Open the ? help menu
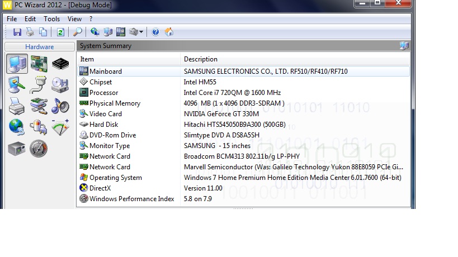Viewport: 458px width, 257px height. pos(91,19)
